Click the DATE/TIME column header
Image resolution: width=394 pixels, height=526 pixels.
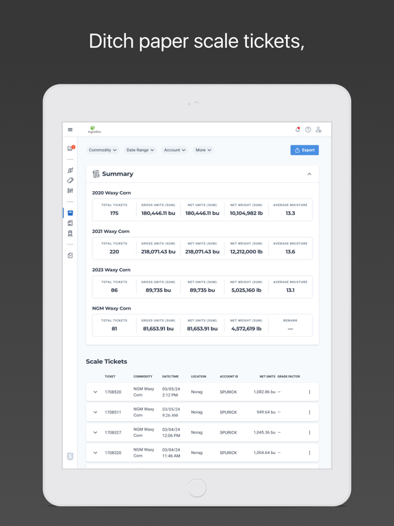tap(170, 377)
